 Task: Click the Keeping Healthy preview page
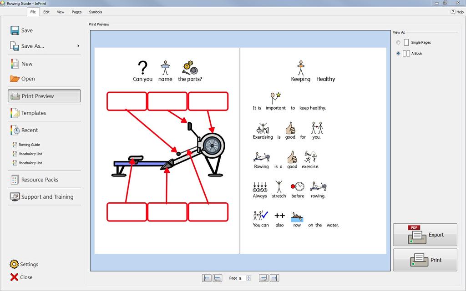point(313,151)
